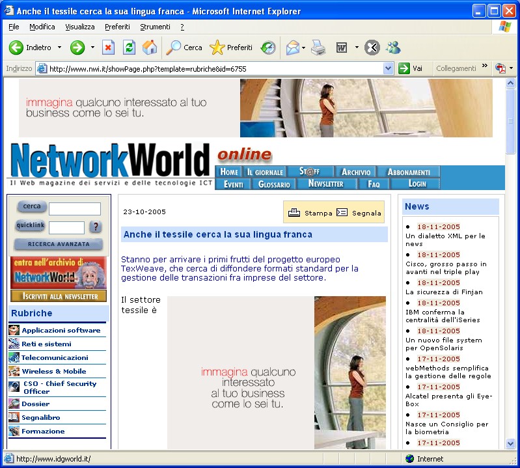
Task: Click the cerca text input field
Action: [75, 209]
